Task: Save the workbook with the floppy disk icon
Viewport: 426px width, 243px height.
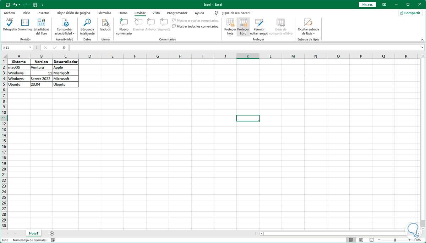Action: 7,5
